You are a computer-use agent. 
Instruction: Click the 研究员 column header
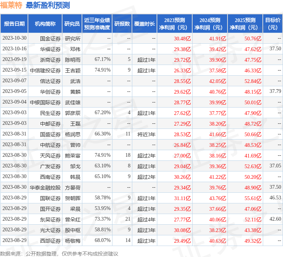[x=72, y=23]
